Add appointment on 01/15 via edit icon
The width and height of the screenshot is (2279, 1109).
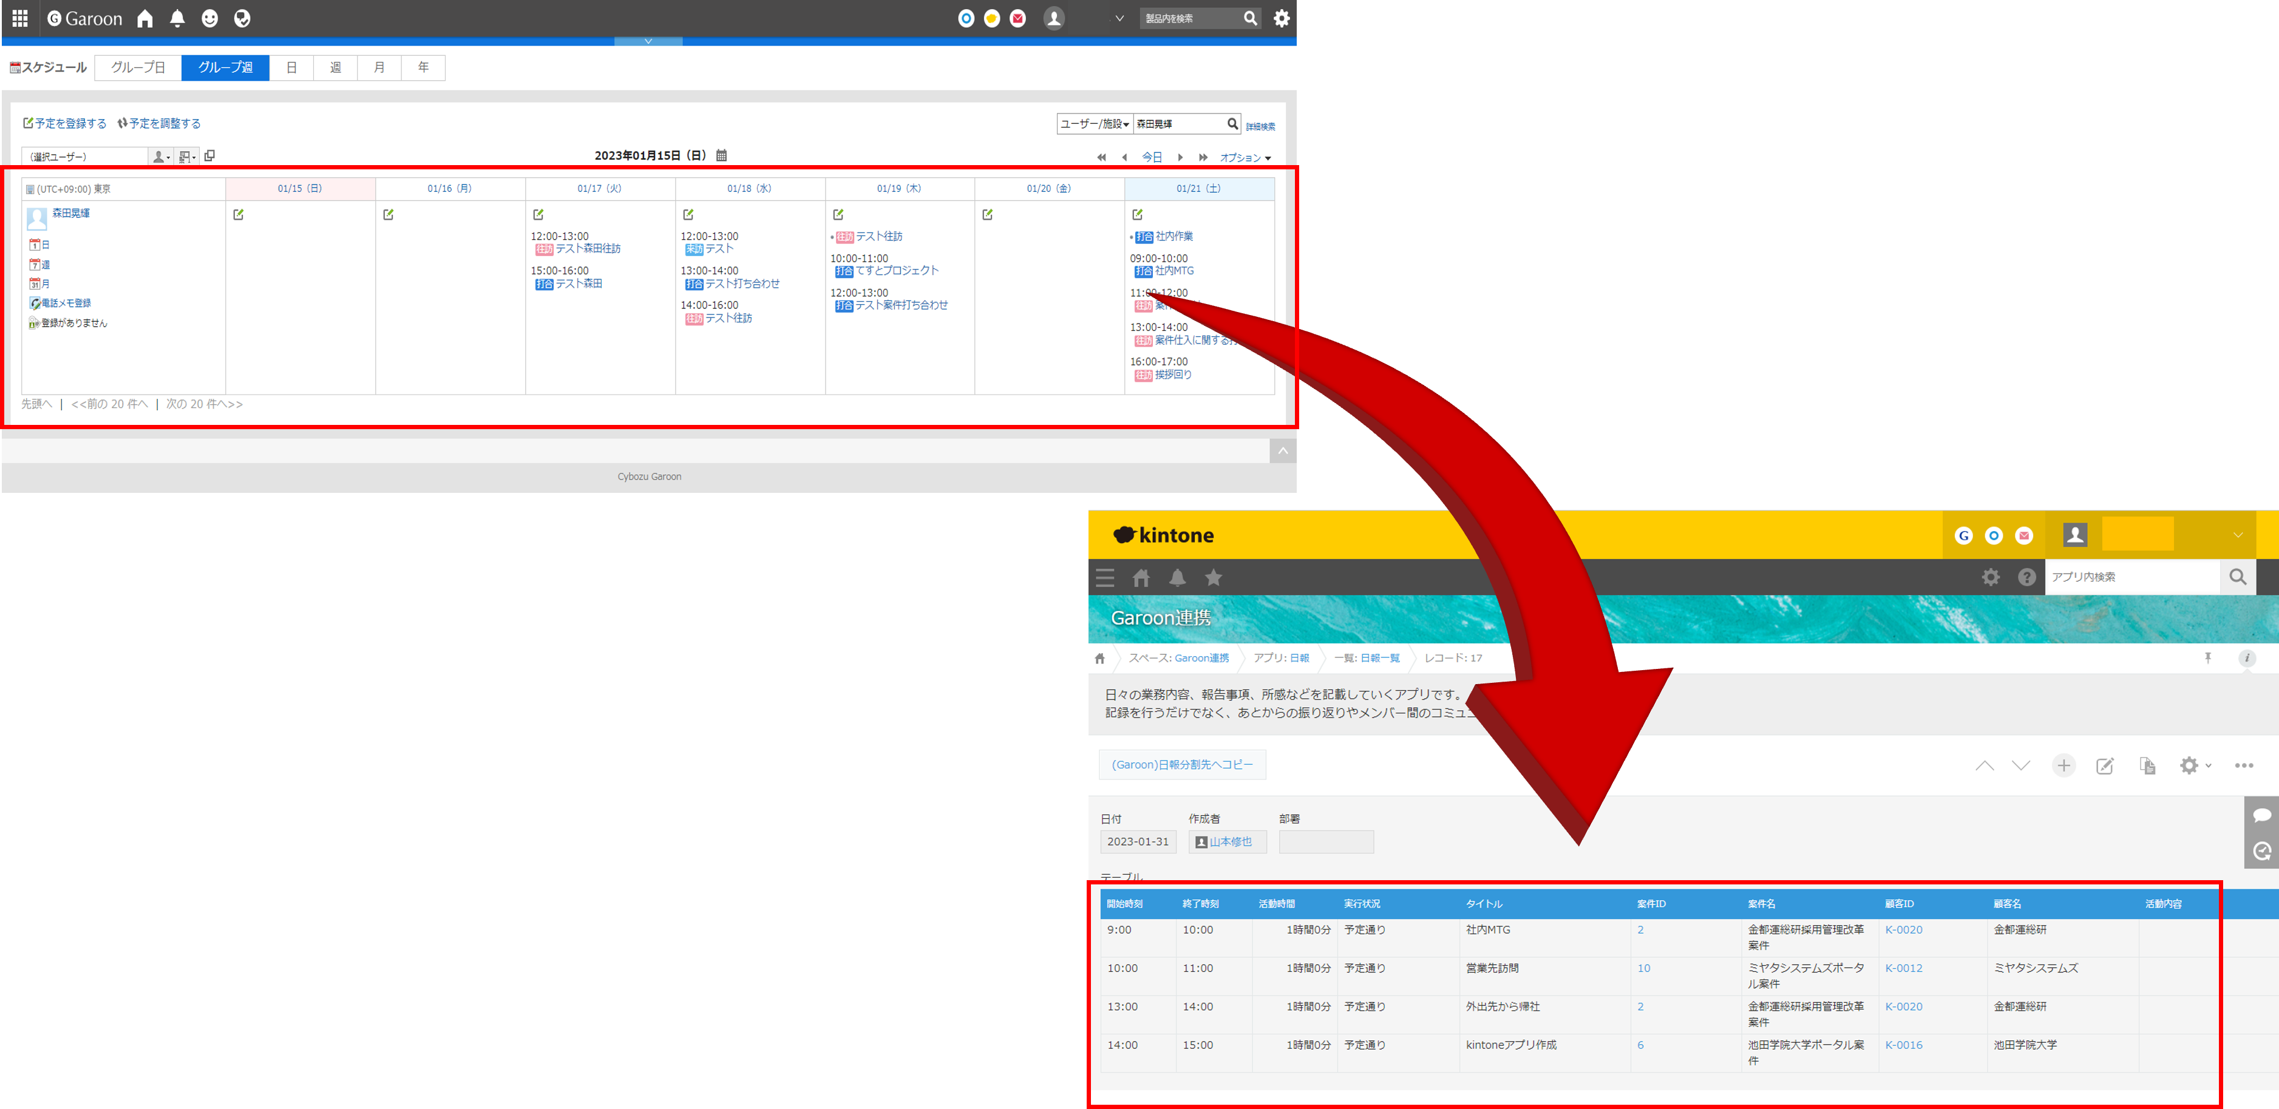coord(238,214)
